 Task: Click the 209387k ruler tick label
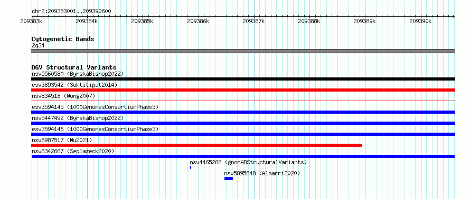click(253, 21)
